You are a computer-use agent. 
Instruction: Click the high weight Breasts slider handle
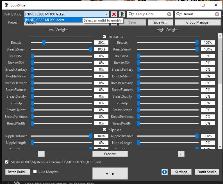pyautogui.click(x=197, y=43)
